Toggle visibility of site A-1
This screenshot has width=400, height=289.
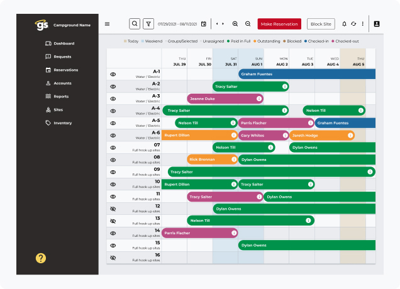(x=113, y=74)
